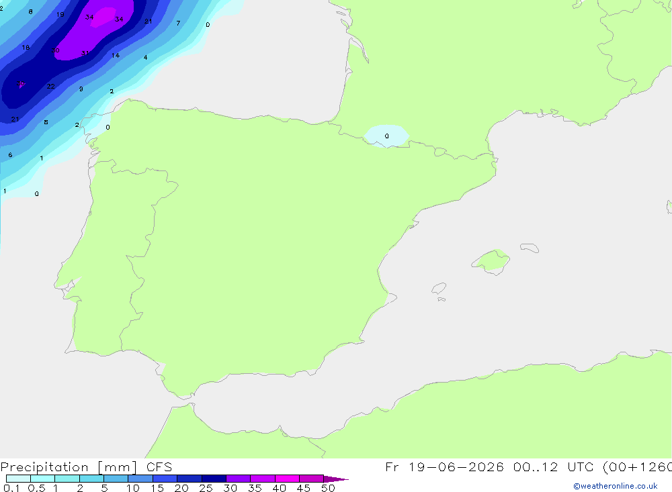Image resolution: width=672 pixels, height=492 pixels.
Task: Select the 25–30 mm navy legend box
Action: tap(214, 479)
